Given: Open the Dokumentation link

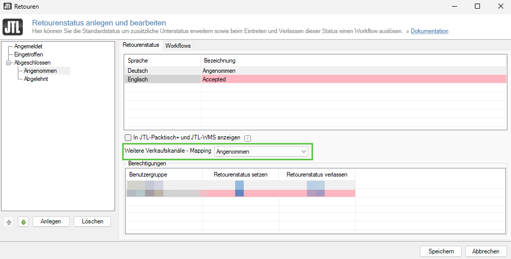Looking at the screenshot, I should tap(430, 31).
